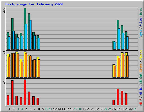144x112 pixels.
Task: Select the red "kB F" legend label
Action: [141, 102]
